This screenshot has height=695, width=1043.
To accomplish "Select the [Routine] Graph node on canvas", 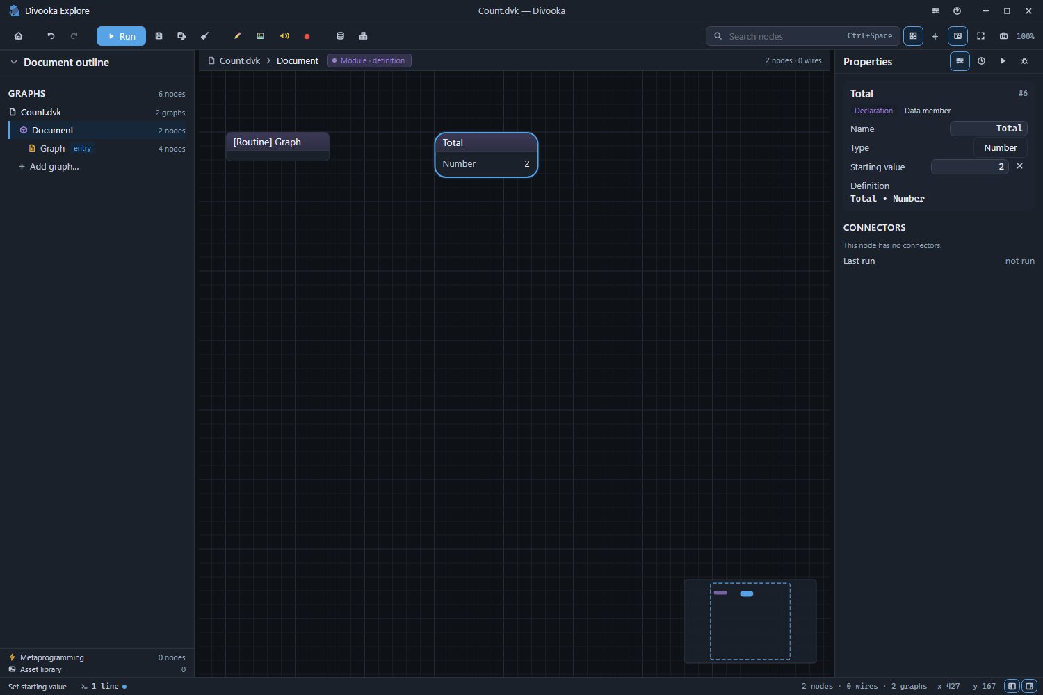I will (277, 146).
